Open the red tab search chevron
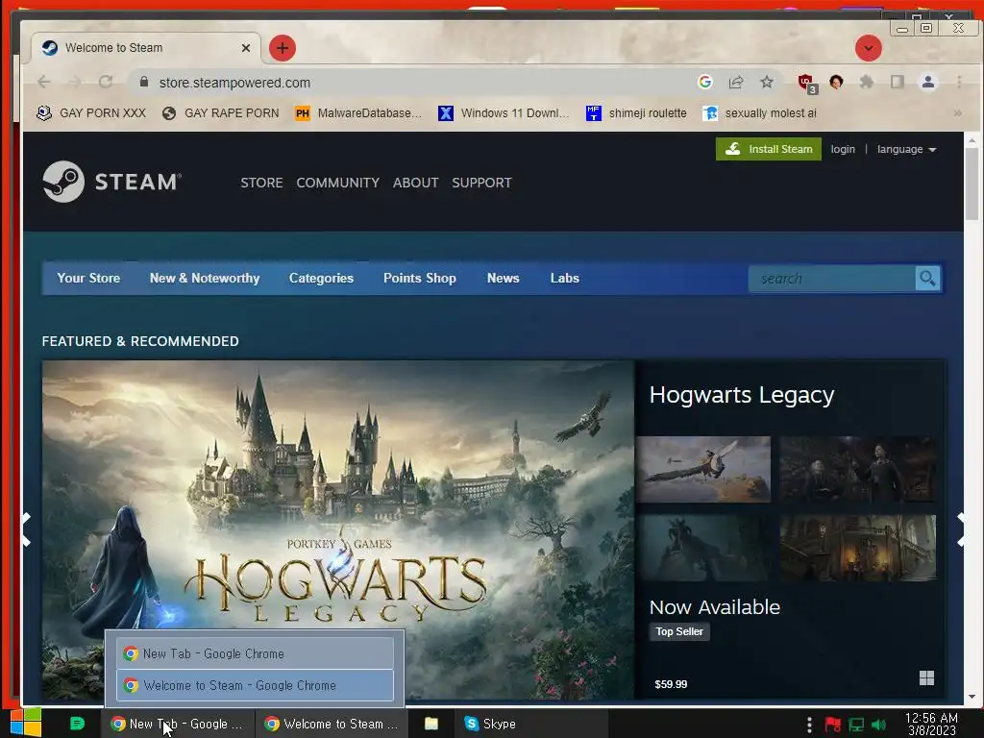This screenshot has width=984, height=738. pyautogui.click(x=869, y=48)
